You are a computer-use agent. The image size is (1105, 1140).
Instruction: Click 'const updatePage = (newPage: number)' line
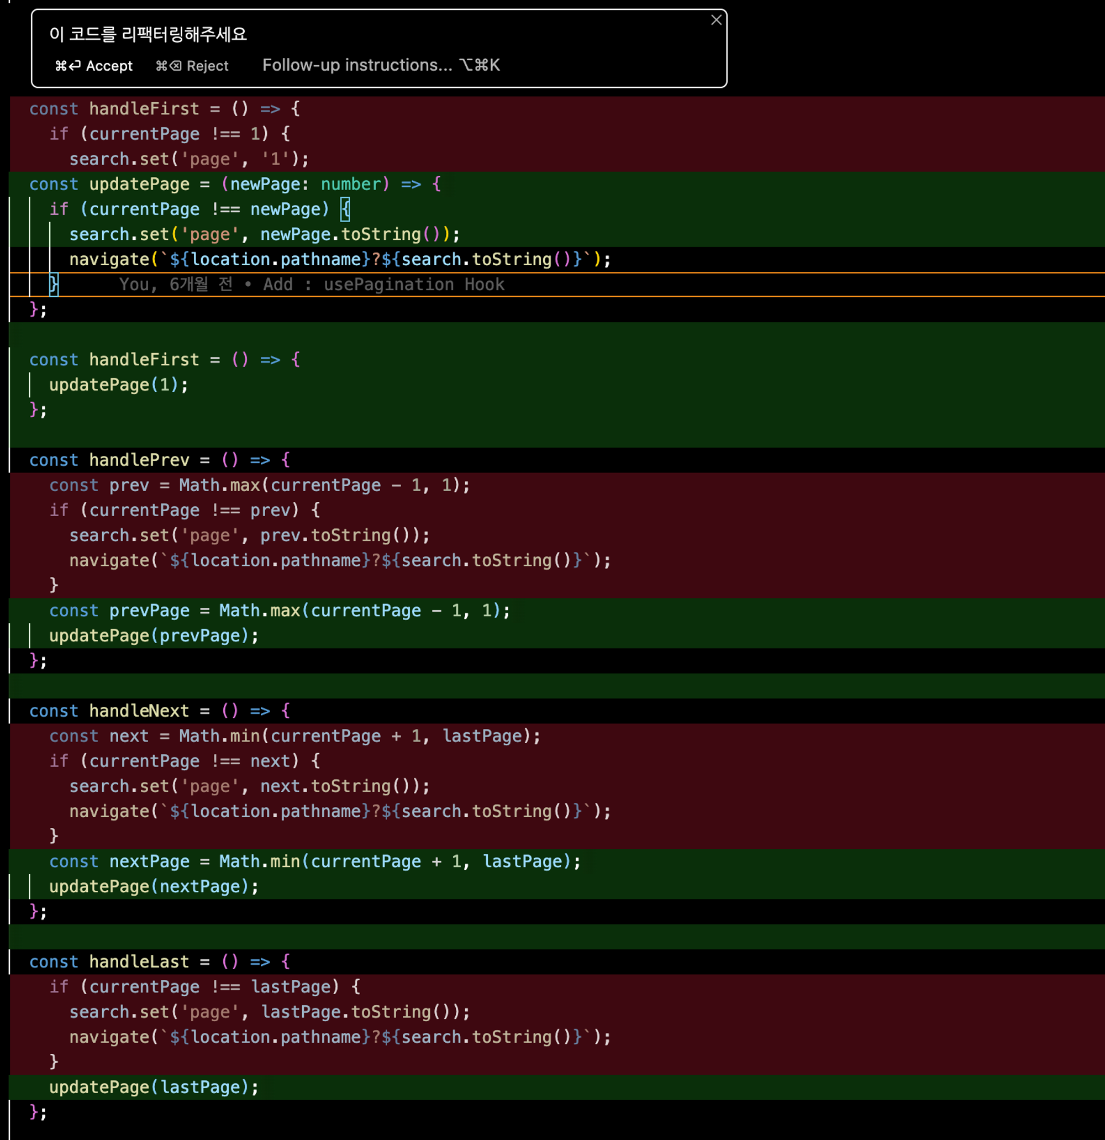[x=235, y=185]
